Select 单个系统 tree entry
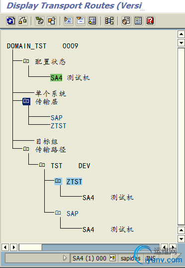 pyautogui.click(x=51, y=94)
